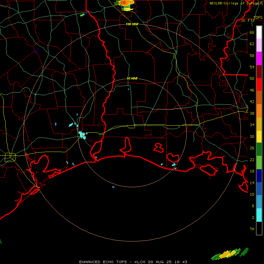Pick the bright yellow legend segment
264x264 pixels.
[x=259, y=137]
